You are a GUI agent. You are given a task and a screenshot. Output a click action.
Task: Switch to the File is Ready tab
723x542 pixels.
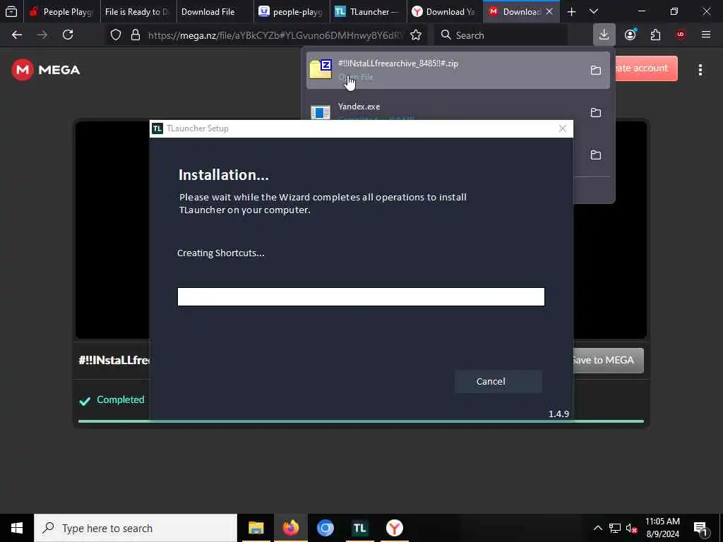138,12
